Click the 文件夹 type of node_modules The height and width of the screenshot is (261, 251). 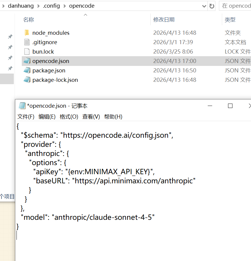pos(233,33)
